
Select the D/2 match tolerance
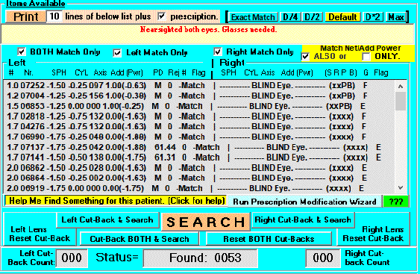click(312, 17)
